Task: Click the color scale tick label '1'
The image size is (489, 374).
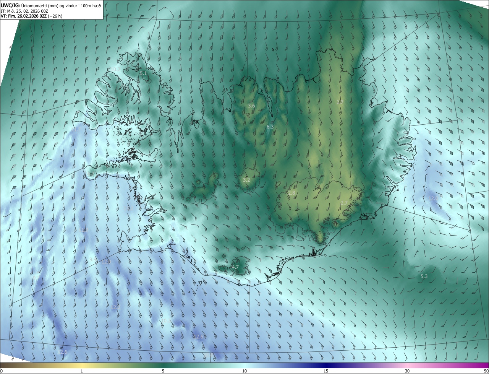Action: click(x=82, y=371)
